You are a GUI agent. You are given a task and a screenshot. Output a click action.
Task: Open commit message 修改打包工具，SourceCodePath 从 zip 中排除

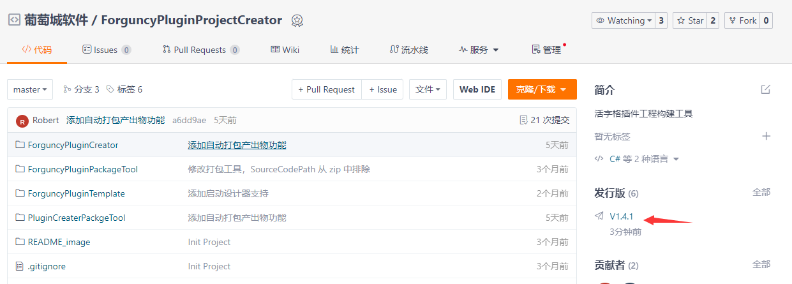tap(279, 169)
